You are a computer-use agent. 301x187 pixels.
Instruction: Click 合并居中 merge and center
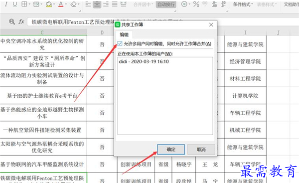click(x=143, y=4)
